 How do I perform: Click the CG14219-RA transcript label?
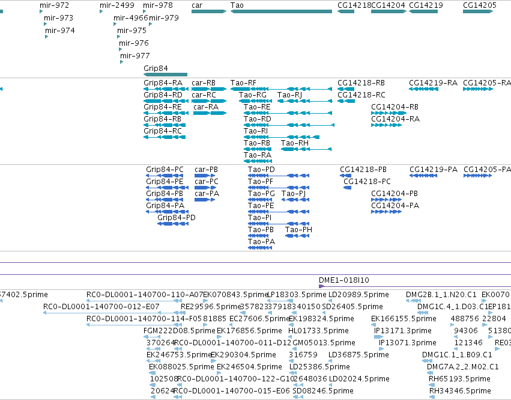coord(433,83)
